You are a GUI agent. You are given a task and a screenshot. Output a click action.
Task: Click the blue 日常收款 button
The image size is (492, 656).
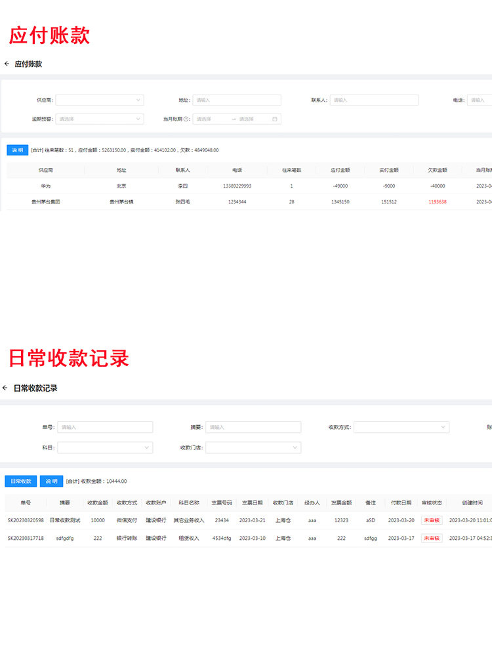[x=21, y=481]
